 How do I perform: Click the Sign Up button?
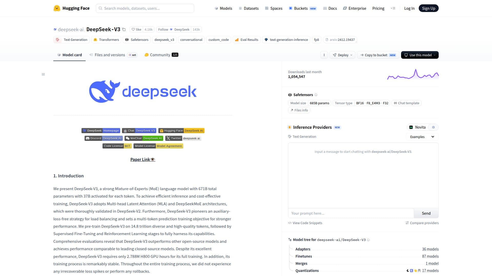coord(428,8)
